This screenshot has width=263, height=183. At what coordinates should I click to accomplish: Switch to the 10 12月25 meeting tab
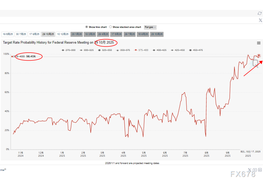(x=63, y=34)
